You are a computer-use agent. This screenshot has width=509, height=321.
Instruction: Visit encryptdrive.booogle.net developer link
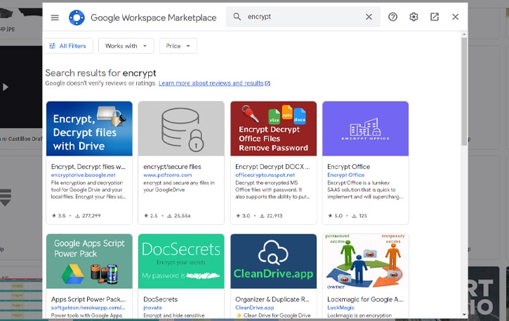[x=83, y=175]
